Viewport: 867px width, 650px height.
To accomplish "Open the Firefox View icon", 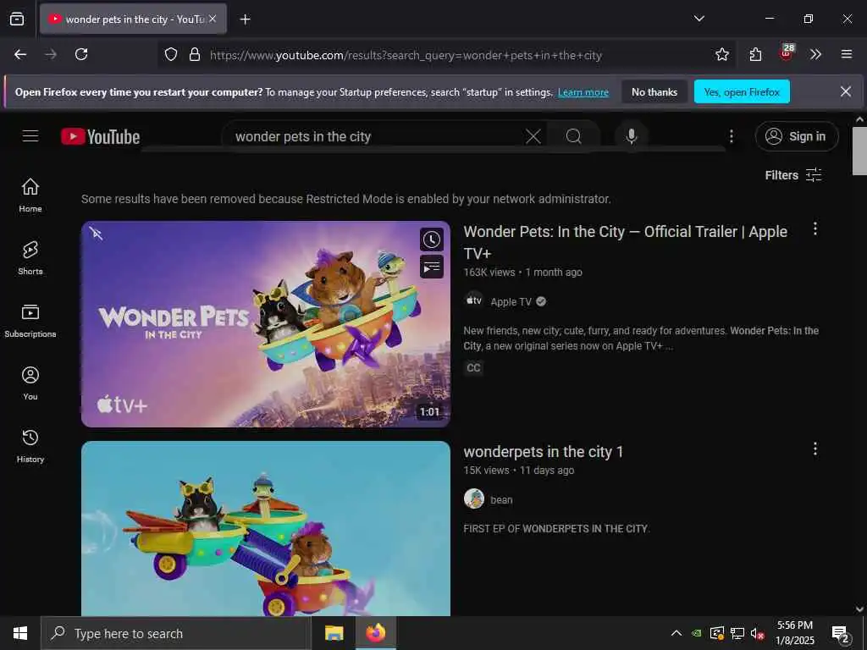I will [x=17, y=19].
